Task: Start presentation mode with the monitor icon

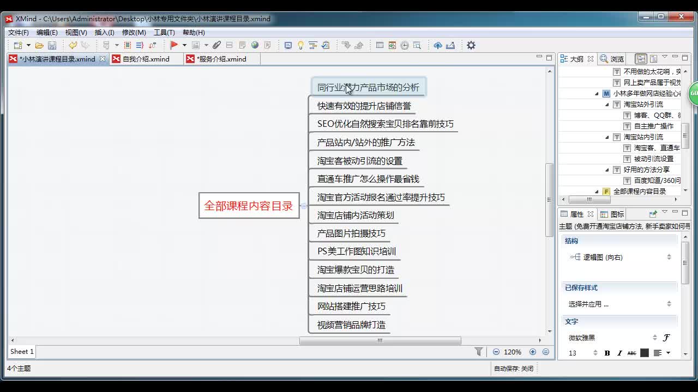Action: [288, 45]
